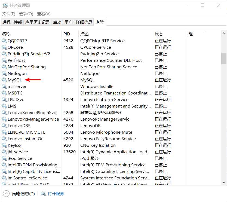The height and width of the screenshot is (202, 227).
Task: Click 已停止 status in Netlogon row
Action: (161, 74)
